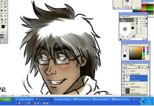
Task: Select the gradient fill square tool
Action: tap(2, 10)
